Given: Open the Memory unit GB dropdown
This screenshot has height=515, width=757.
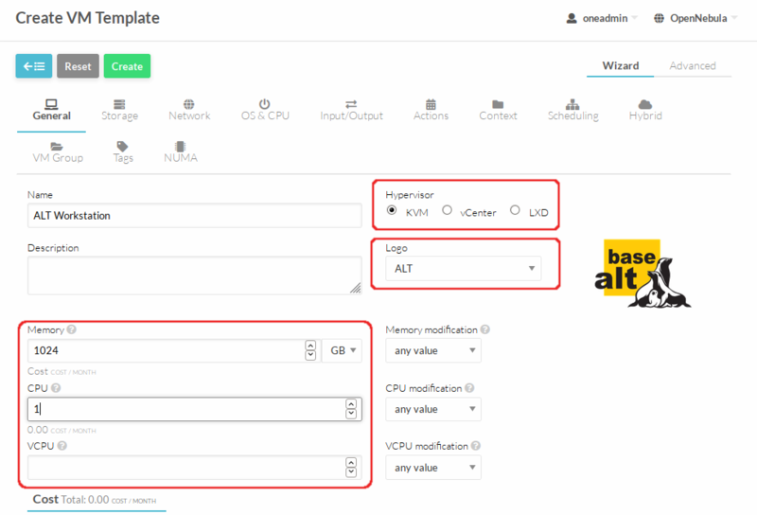Looking at the screenshot, I should 343,350.
